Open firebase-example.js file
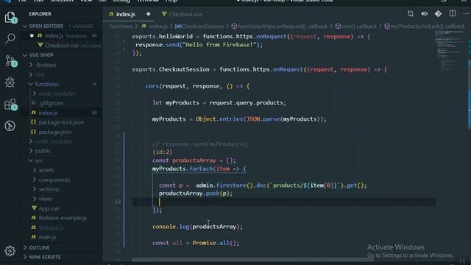 click(63, 218)
